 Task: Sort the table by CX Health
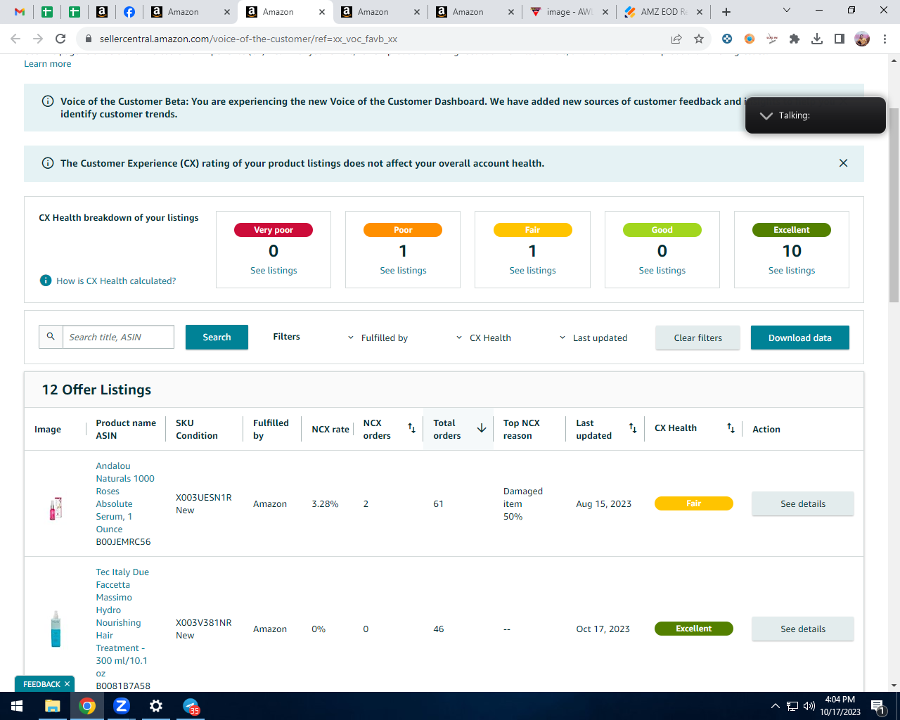(x=731, y=428)
